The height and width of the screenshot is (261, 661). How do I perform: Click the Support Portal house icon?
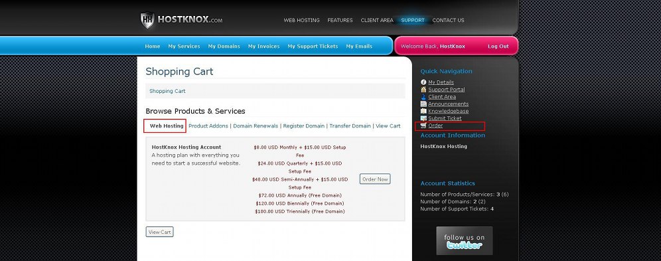423,90
